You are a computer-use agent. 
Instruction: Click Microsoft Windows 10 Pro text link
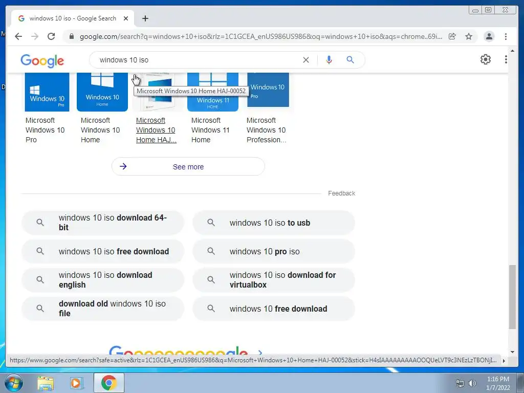pyautogui.click(x=45, y=130)
